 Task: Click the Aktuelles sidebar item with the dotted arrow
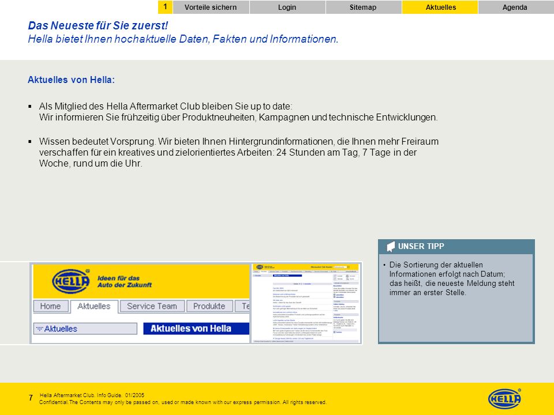click(x=85, y=329)
